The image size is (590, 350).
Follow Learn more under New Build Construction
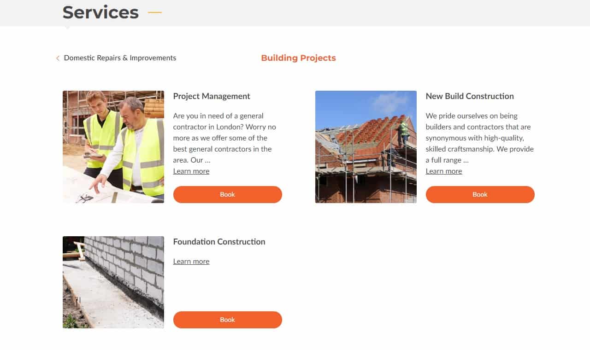coord(444,171)
